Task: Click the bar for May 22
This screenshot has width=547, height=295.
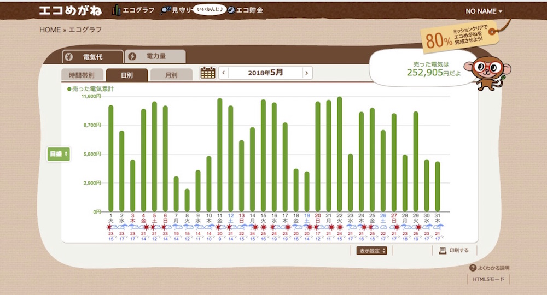Action: [340, 154]
